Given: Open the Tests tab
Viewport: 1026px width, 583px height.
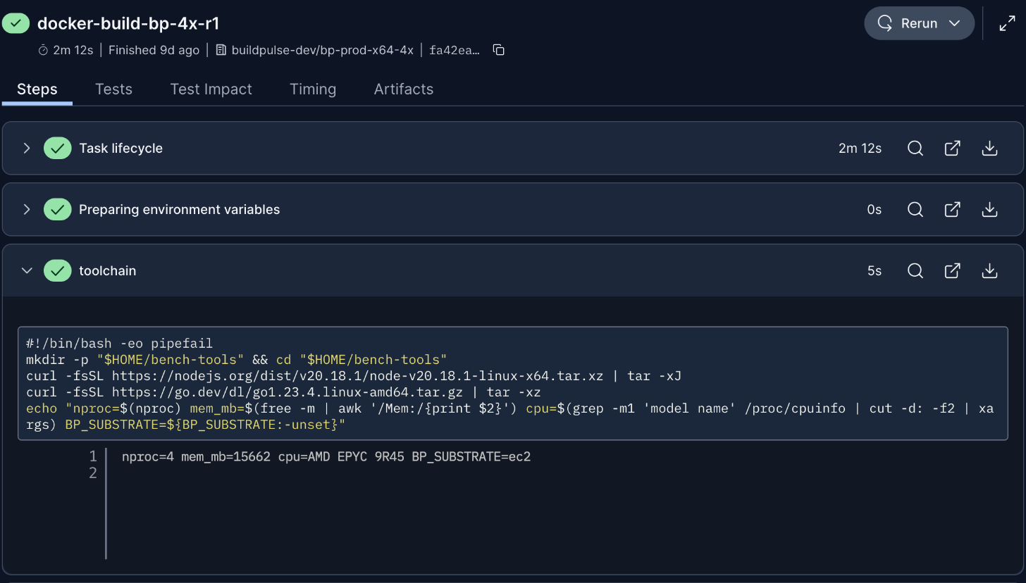Looking at the screenshot, I should tap(113, 89).
